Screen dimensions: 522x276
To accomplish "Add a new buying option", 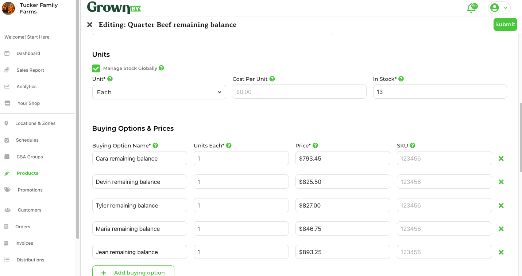I will 133,271.
